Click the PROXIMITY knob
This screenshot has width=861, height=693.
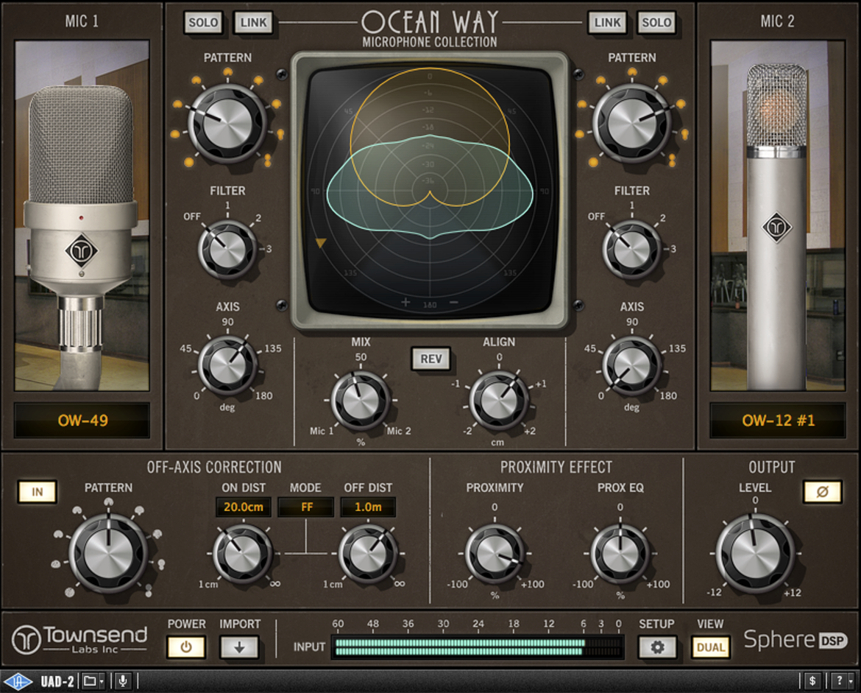pos(495,554)
